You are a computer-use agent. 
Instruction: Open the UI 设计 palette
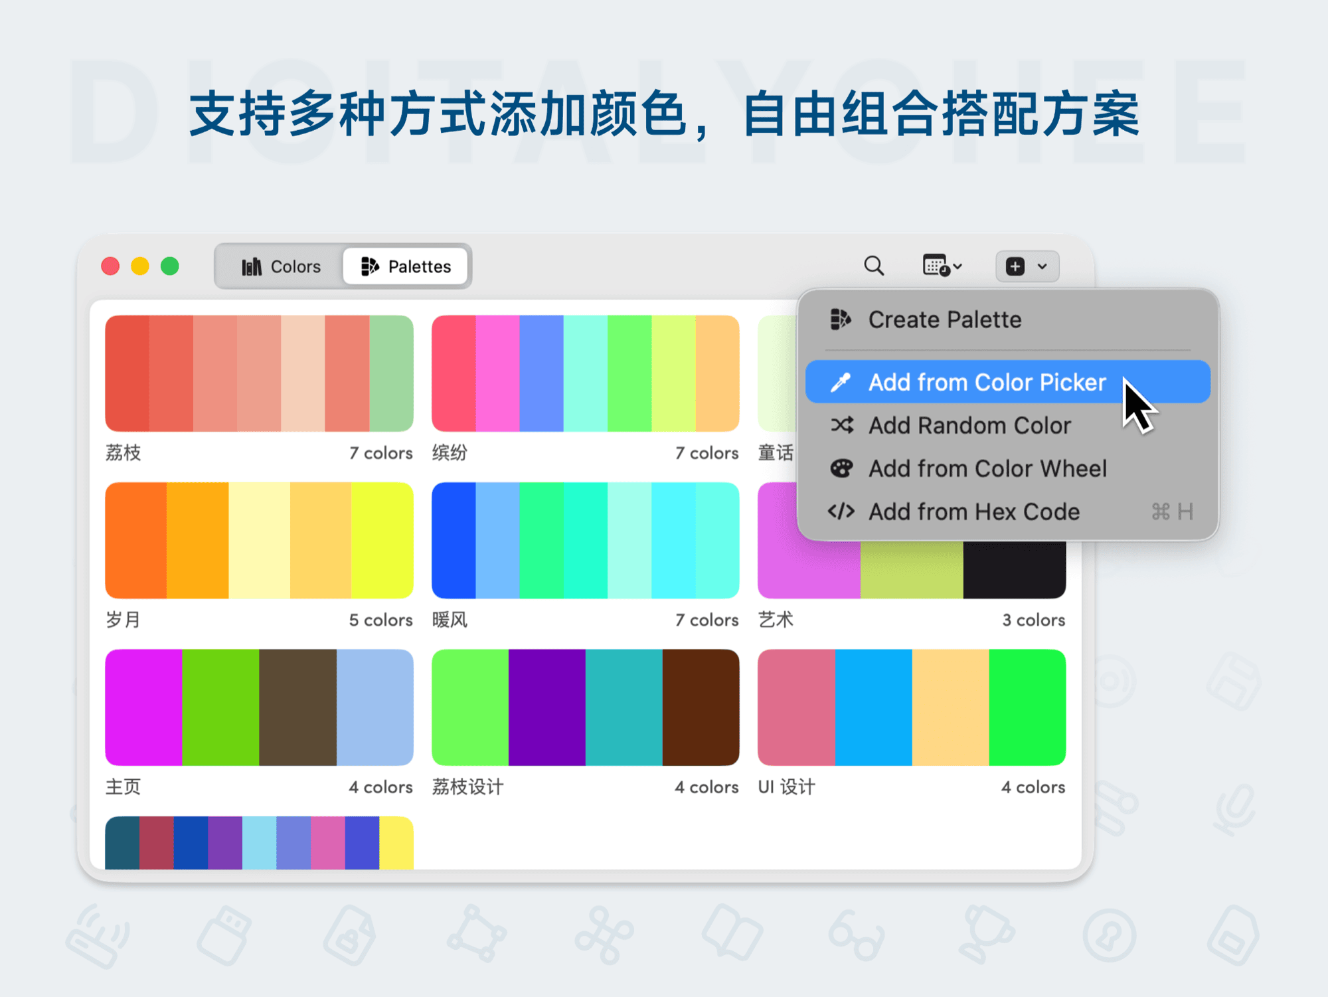pos(911,706)
